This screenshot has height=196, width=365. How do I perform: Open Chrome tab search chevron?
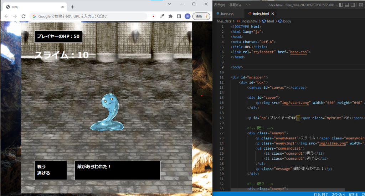coord(169,4)
